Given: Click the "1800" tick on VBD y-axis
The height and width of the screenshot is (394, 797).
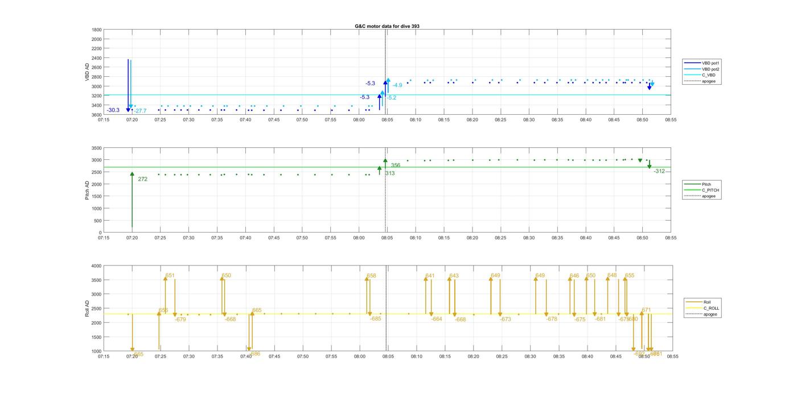Looking at the screenshot, I should point(96,30).
